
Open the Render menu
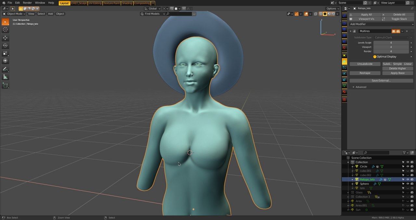[27, 3]
